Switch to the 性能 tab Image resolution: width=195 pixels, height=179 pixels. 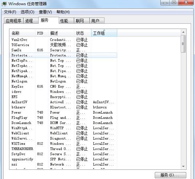coord(66,21)
